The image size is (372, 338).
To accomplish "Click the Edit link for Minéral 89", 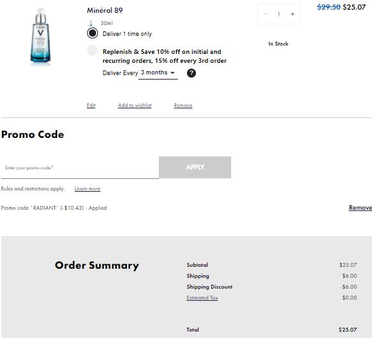I will 91,105.
